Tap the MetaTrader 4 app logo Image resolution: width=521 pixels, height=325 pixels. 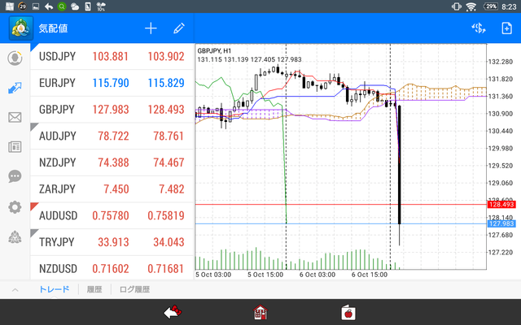point(21,28)
